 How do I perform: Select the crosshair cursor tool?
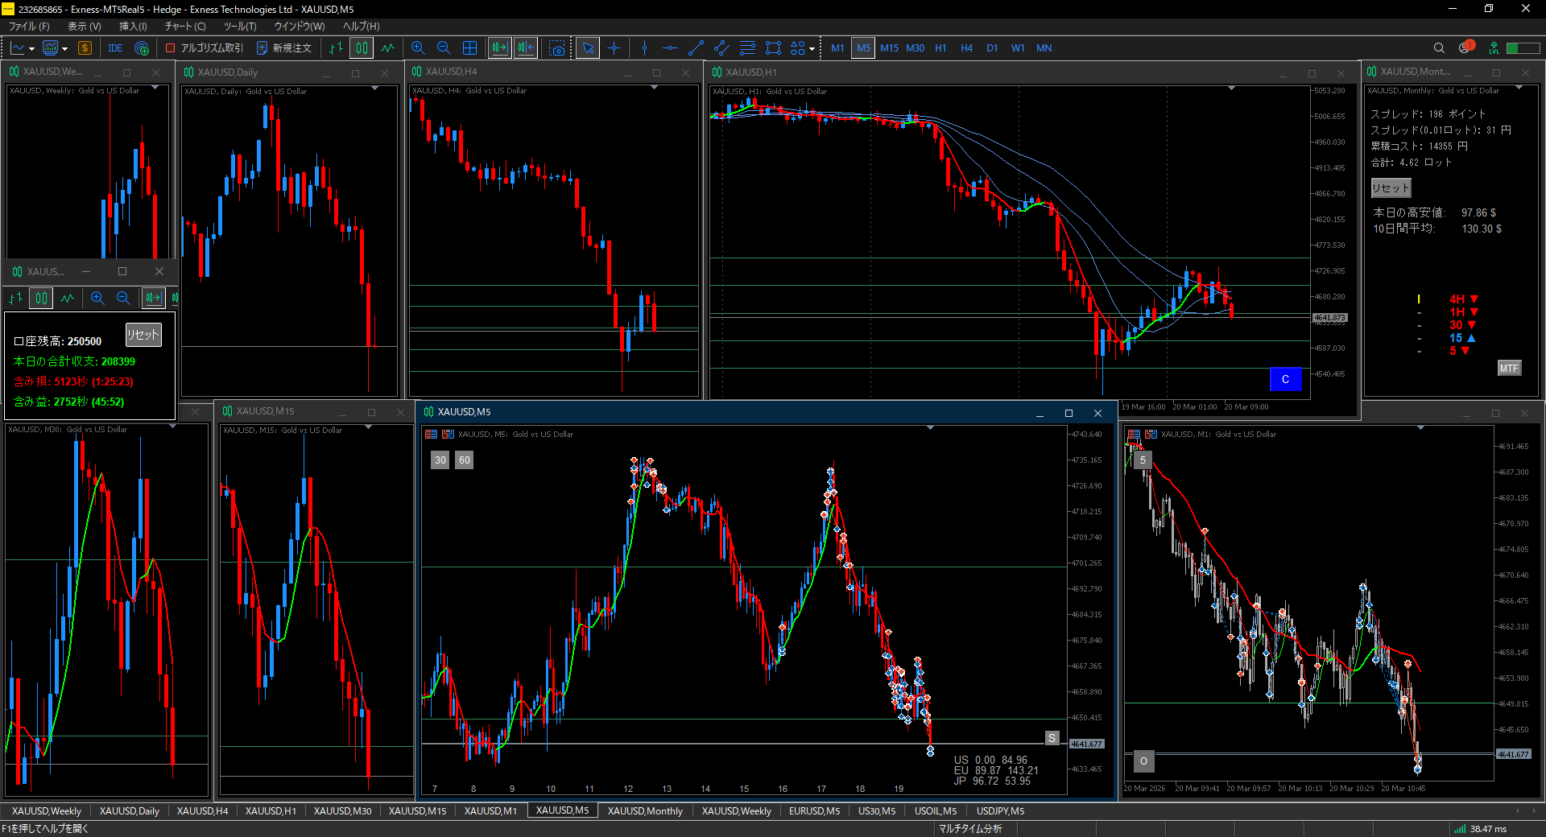click(x=614, y=48)
